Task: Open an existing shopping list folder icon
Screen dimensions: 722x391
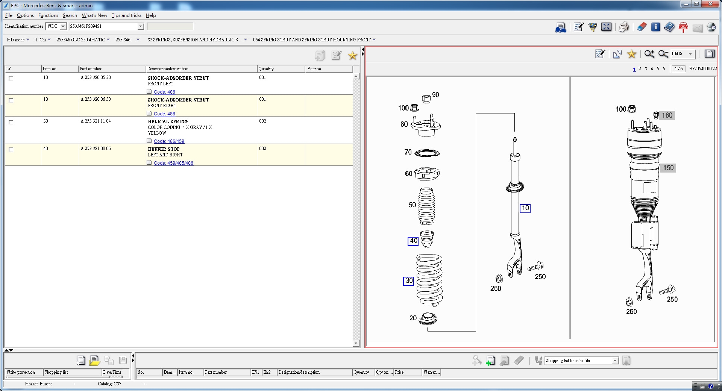Action: pyautogui.click(x=95, y=361)
